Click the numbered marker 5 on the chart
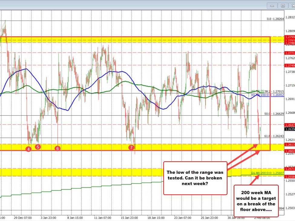The image size is (295, 221). pos(38,147)
